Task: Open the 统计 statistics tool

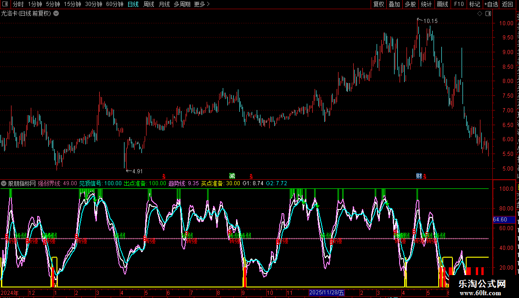Action: tap(426, 4)
